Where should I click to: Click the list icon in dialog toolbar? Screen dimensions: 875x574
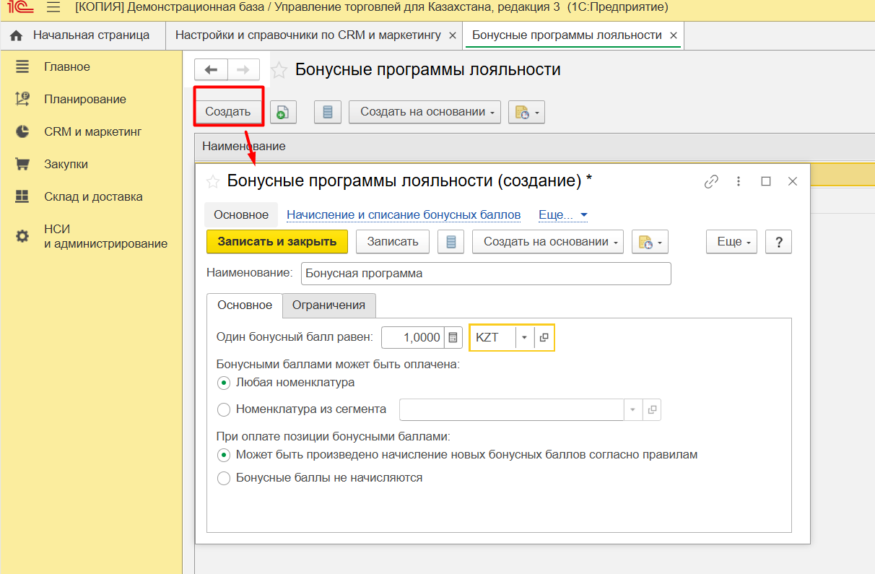(x=450, y=242)
